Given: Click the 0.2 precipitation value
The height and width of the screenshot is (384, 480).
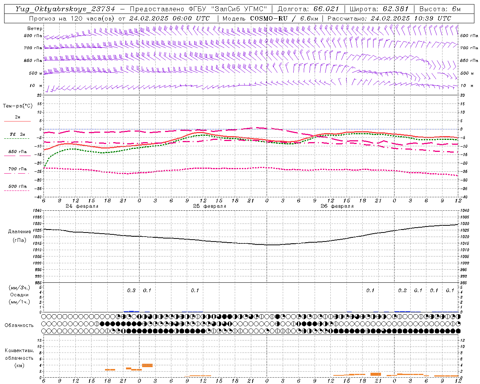Looking at the screenshot, I should click(402, 291).
